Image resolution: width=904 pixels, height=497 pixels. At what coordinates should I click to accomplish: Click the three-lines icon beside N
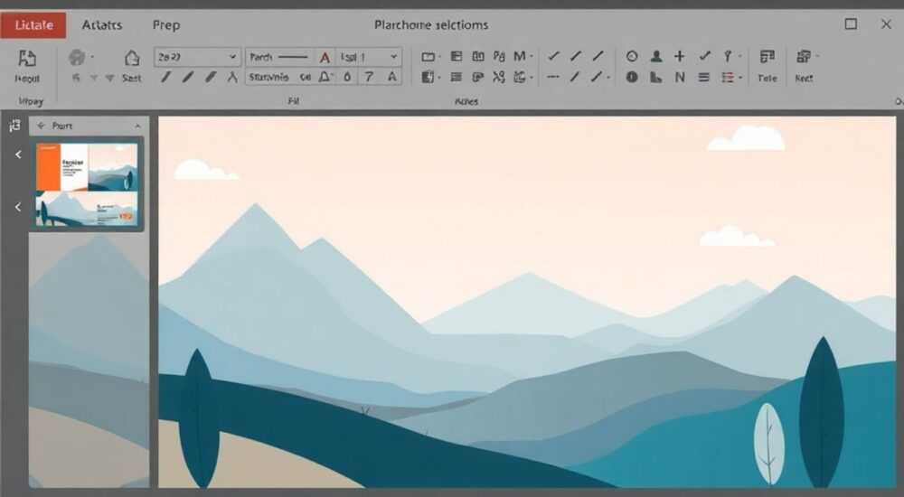pyautogui.click(x=704, y=77)
